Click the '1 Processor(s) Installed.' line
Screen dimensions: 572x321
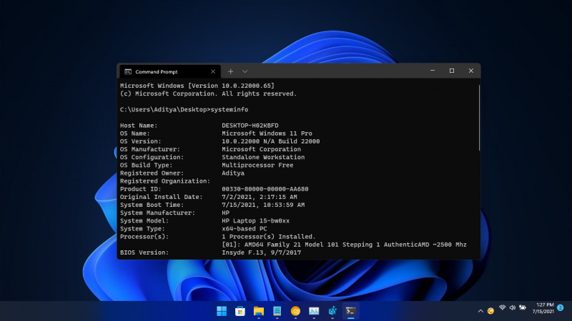[x=269, y=237]
